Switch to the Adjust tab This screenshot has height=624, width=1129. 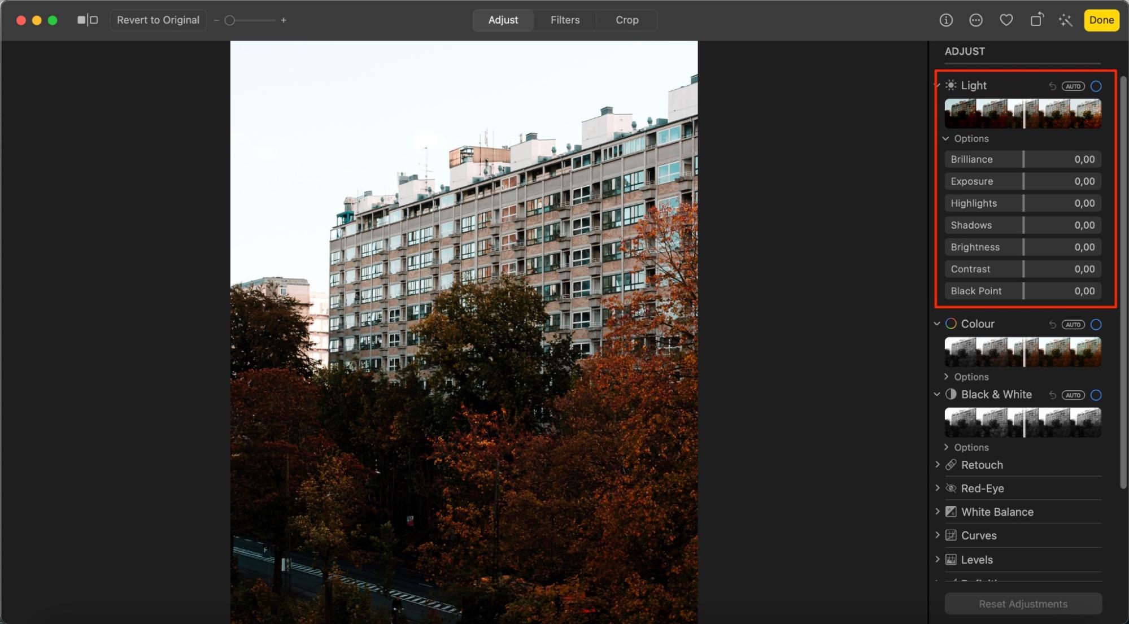click(503, 20)
